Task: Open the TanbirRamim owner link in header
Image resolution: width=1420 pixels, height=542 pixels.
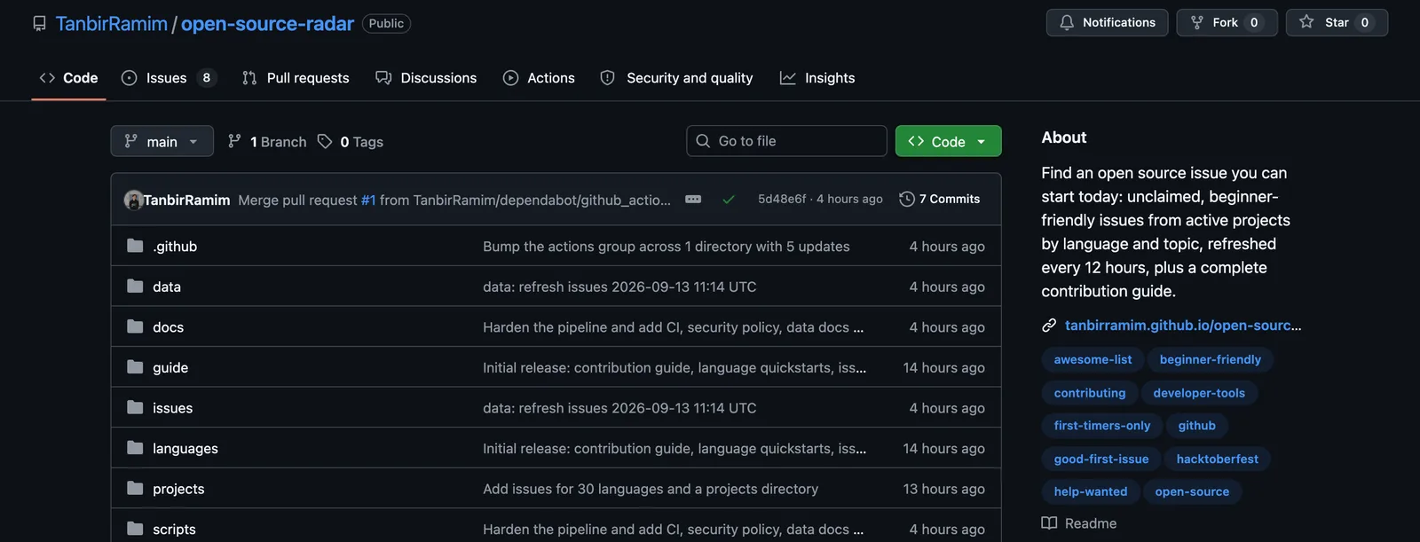Action: (111, 24)
